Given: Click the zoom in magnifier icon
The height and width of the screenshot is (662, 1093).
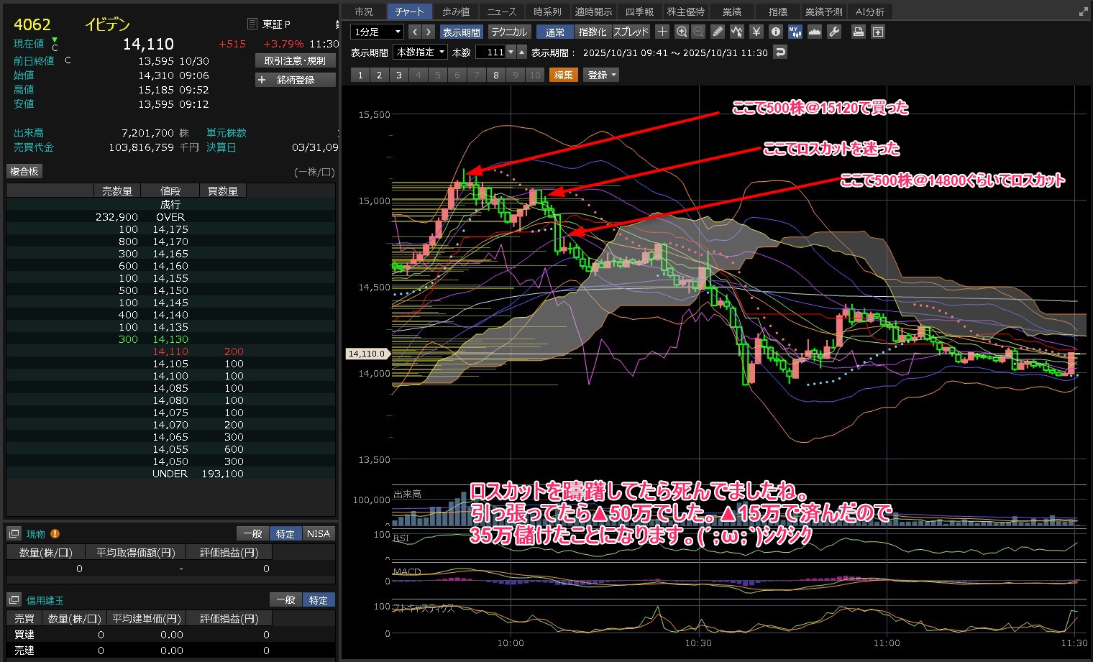Looking at the screenshot, I should pos(682,32).
